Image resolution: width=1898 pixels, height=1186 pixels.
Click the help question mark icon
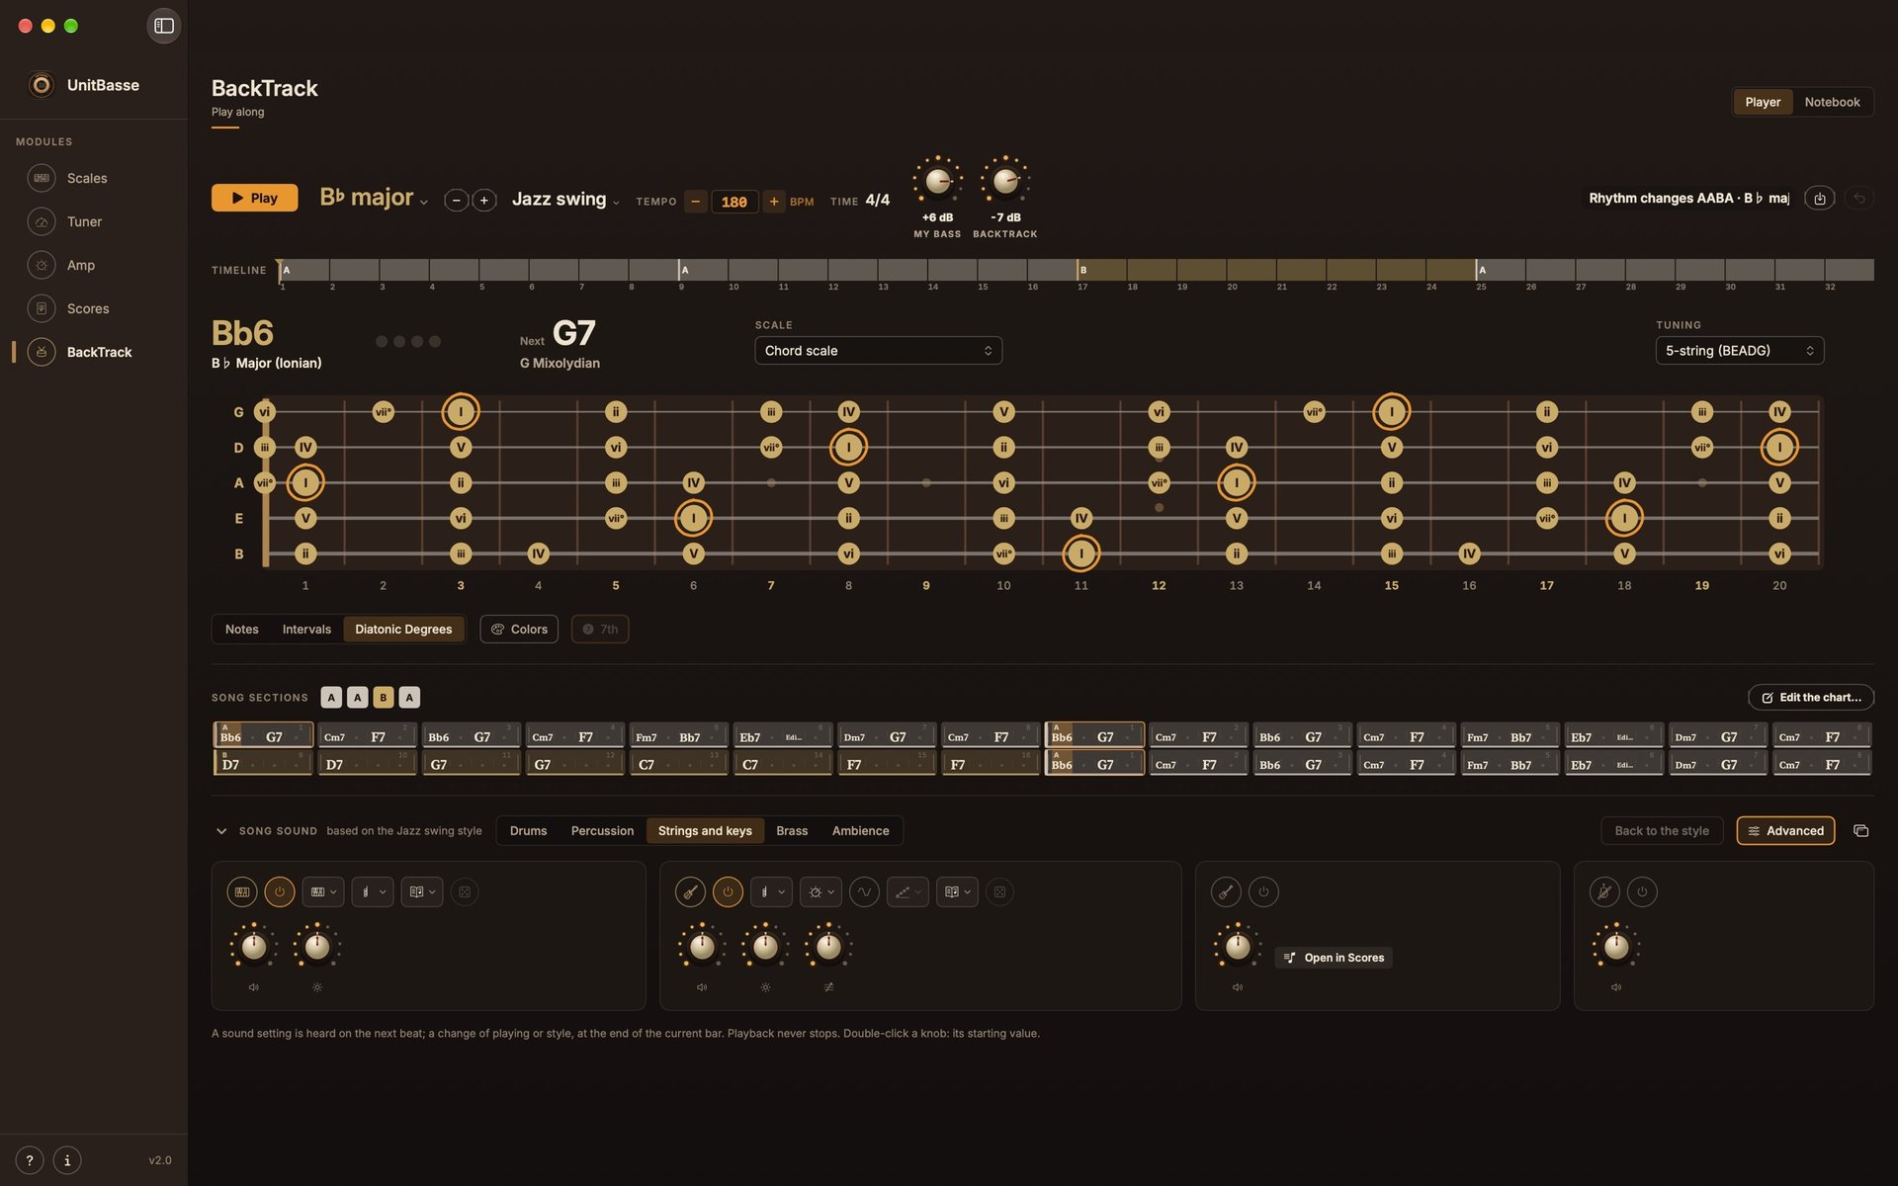(x=30, y=1160)
